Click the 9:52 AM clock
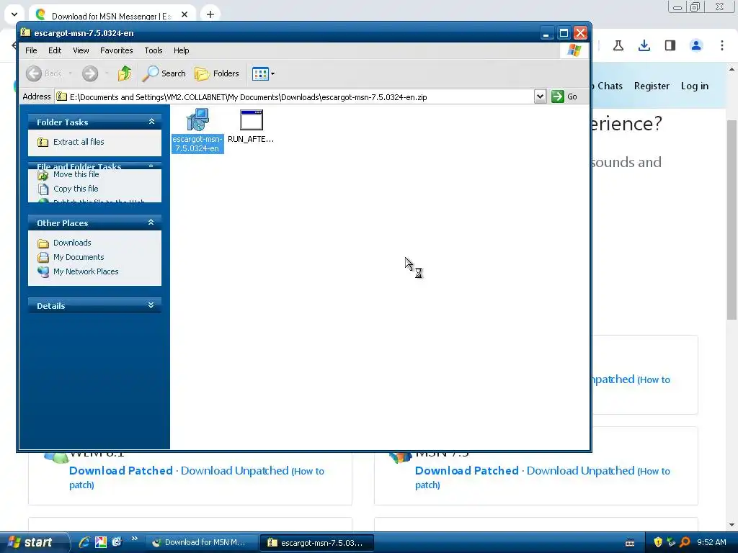 pos(711,542)
